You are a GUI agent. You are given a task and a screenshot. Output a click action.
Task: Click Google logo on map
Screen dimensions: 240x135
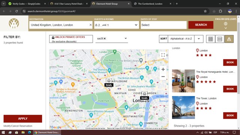click(56, 127)
